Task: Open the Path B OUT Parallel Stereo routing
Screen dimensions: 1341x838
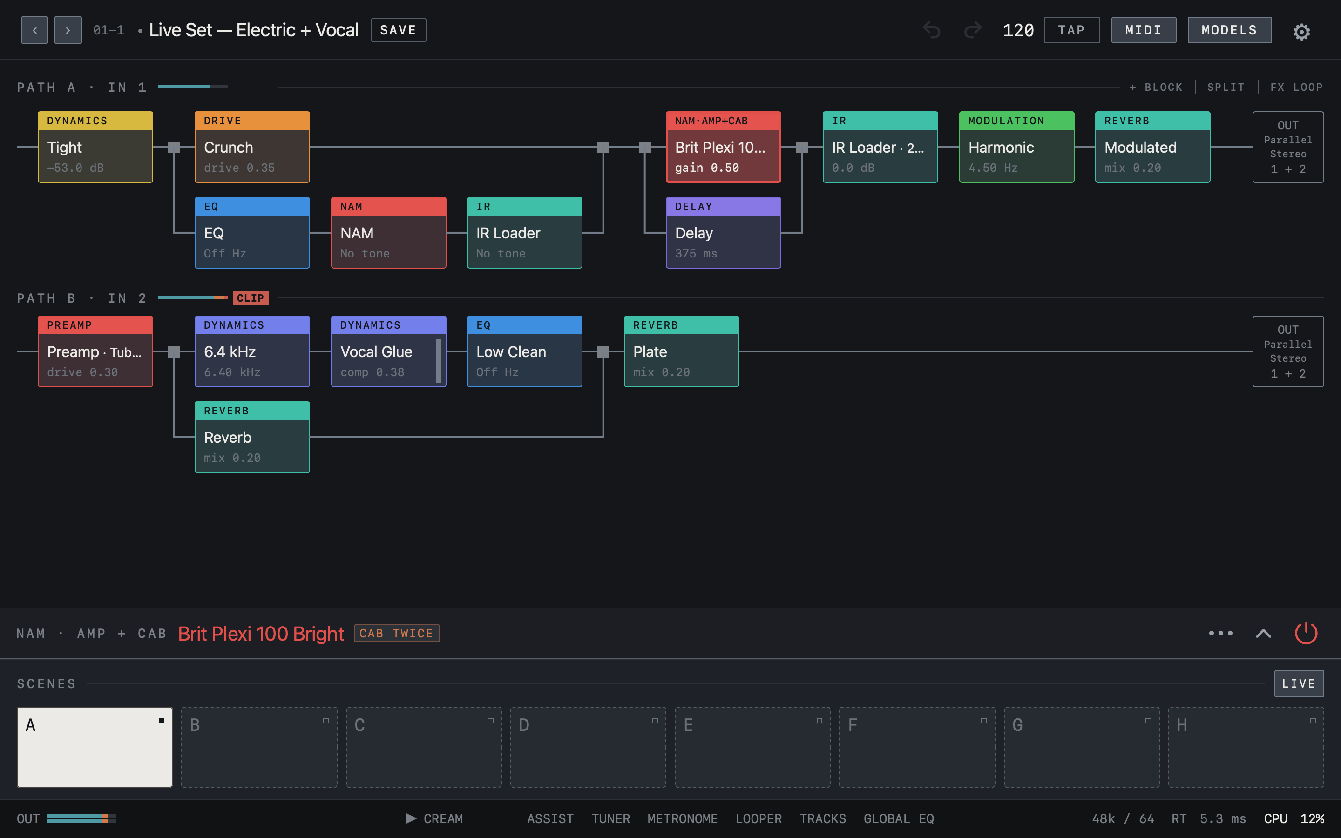Action: tap(1288, 351)
